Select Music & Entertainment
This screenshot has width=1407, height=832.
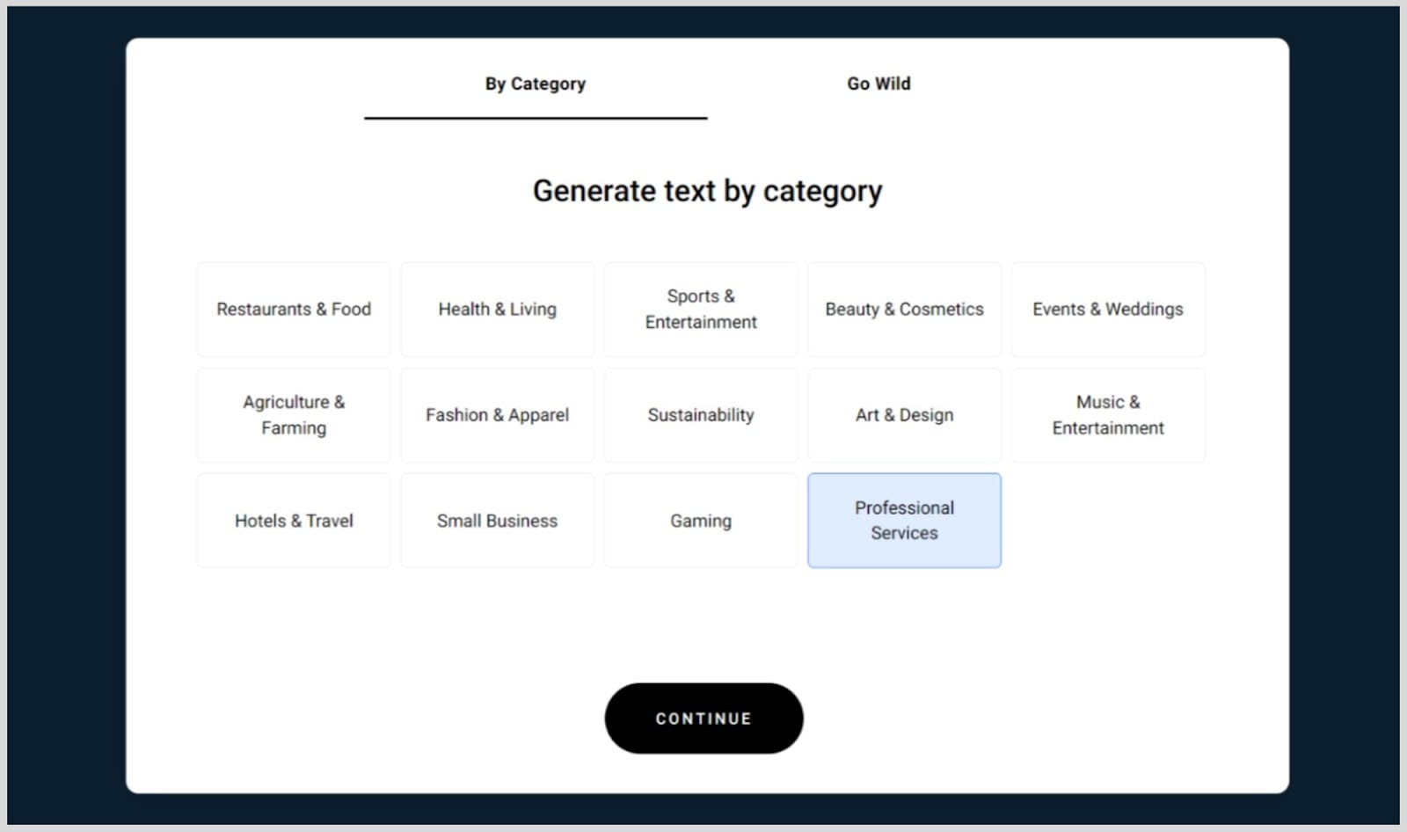point(1107,414)
